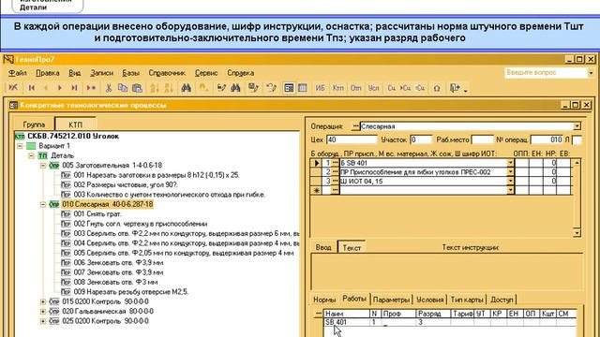
Task: Expand operation 015 0200 Контроль node
Action: [x=43, y=301]
